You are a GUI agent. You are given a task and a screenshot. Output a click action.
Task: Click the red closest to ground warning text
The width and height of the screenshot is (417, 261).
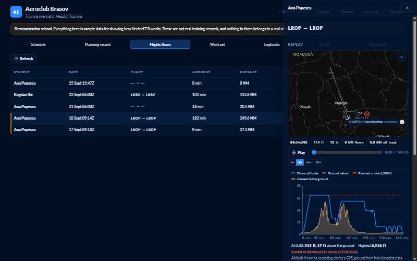[324, 252]
